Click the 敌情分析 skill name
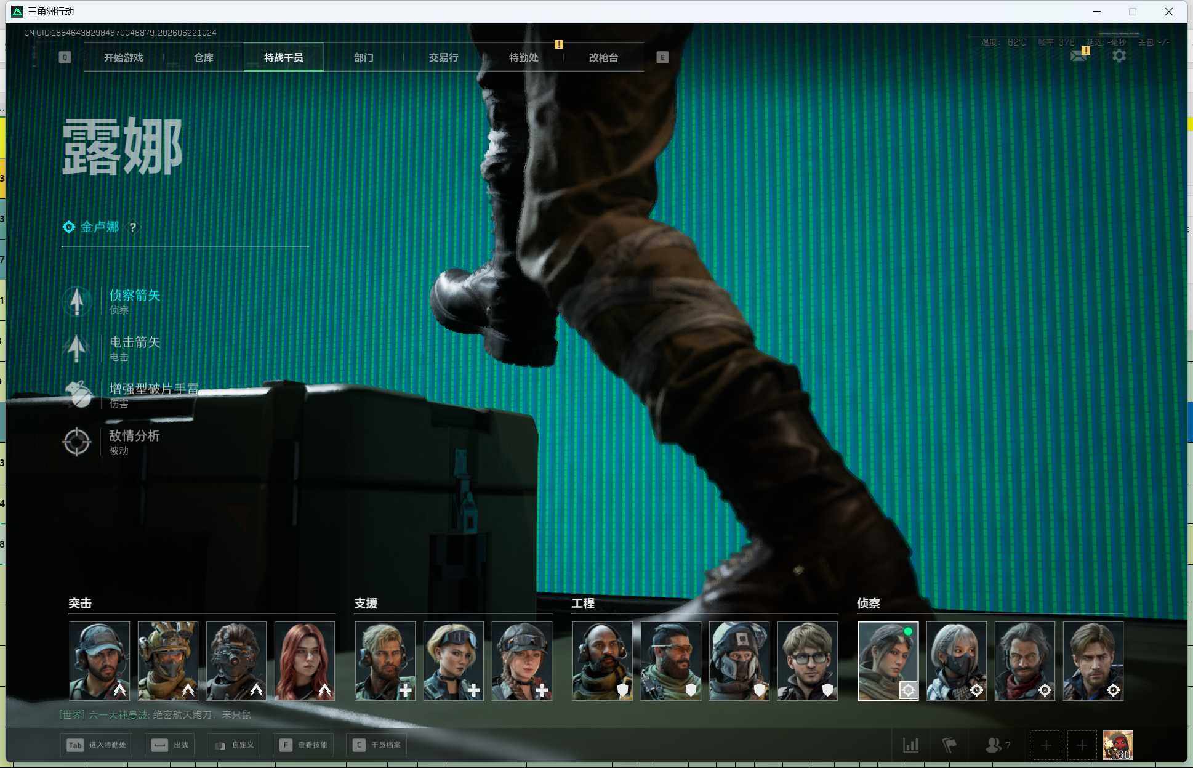The image size is (1193, 768). point(135,436)
